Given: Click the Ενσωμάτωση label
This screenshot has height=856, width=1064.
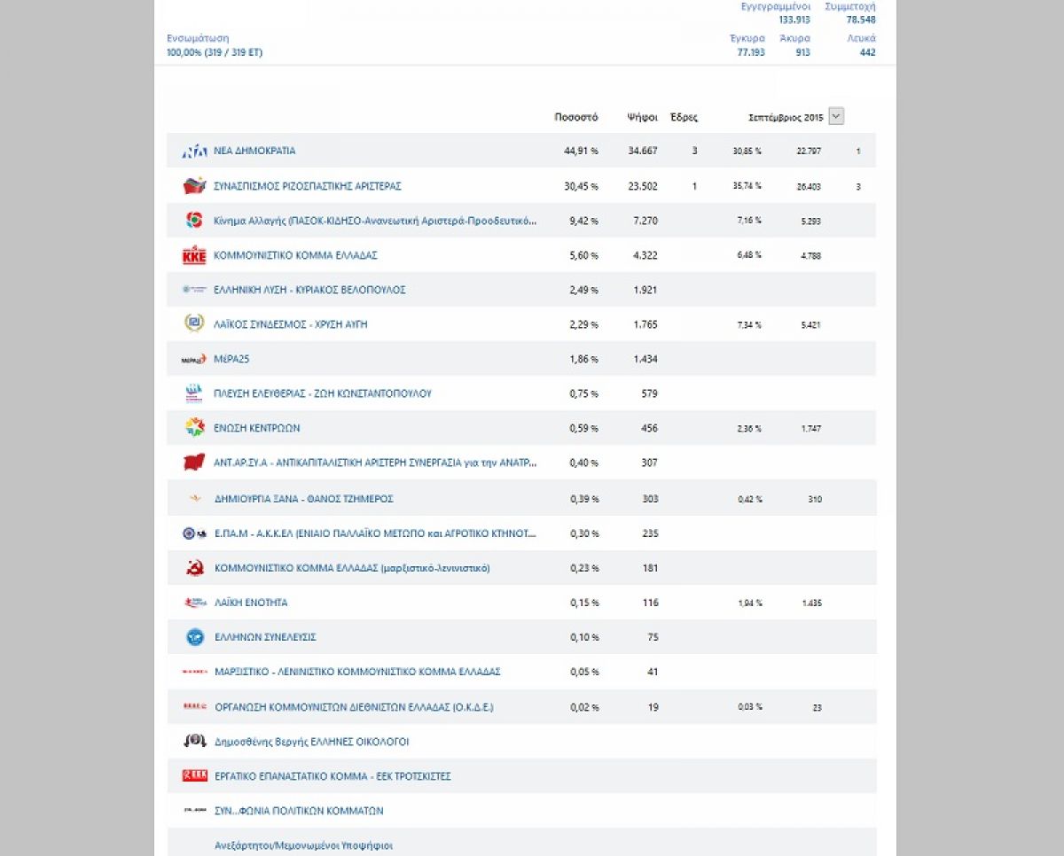Looking at the screenshot, I should tap(198, 38).
